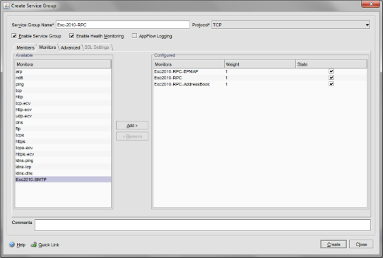Select the http monitor
The height and width of the screenshot is (258, 383).
click(x=63, y=97)
